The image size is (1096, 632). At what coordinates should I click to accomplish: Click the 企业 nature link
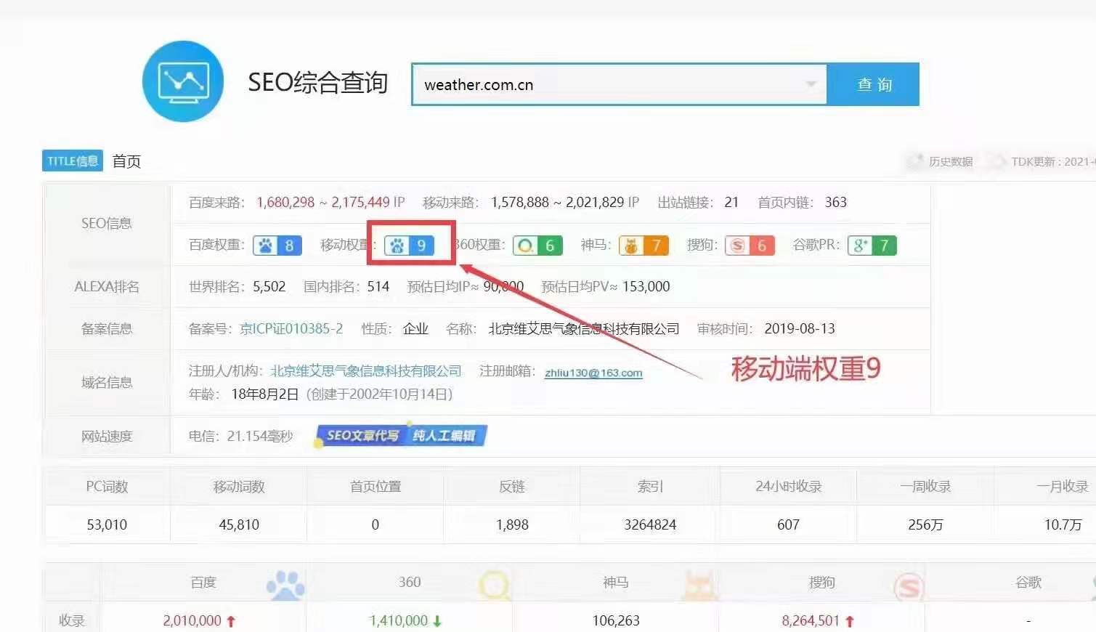(x=415, y=328)
